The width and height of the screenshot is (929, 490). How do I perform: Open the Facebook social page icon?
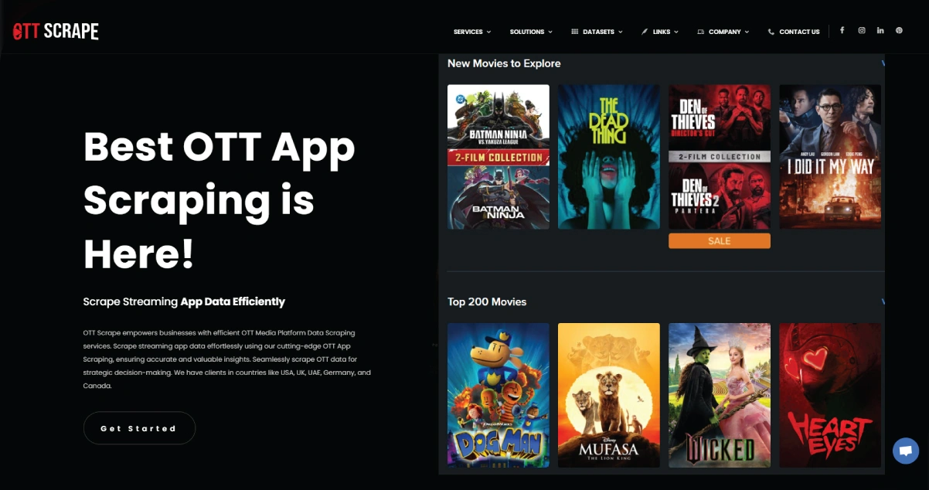[842, 31]
